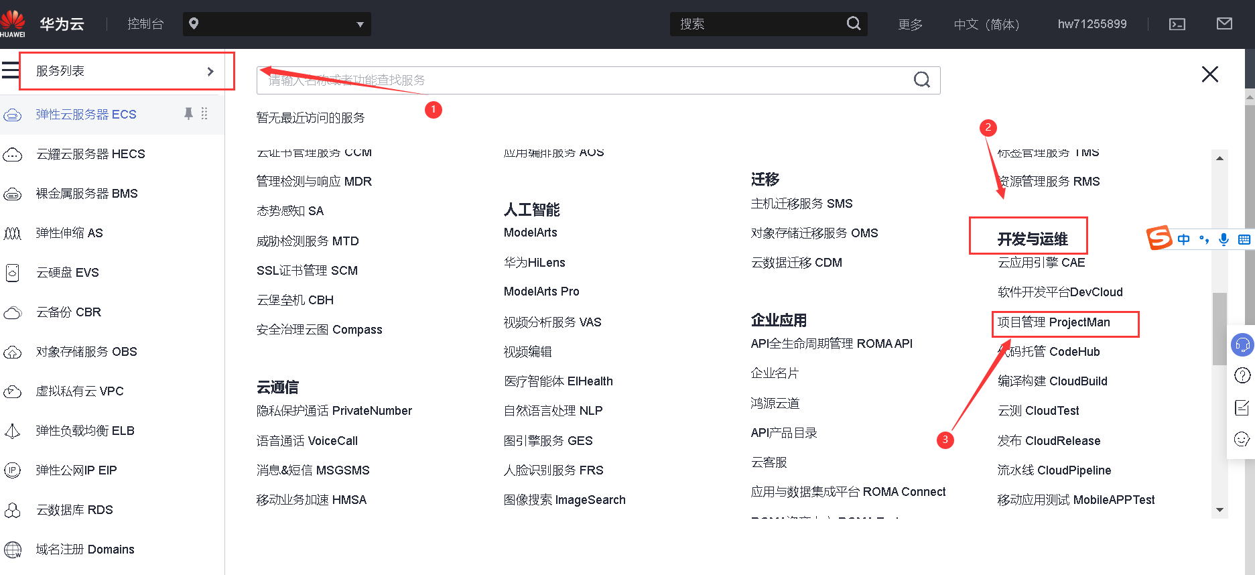Image resolution: width=1255 pixels, height=575 pixels.
Task: Expand the 服务列表 service list
Action: 127,71
